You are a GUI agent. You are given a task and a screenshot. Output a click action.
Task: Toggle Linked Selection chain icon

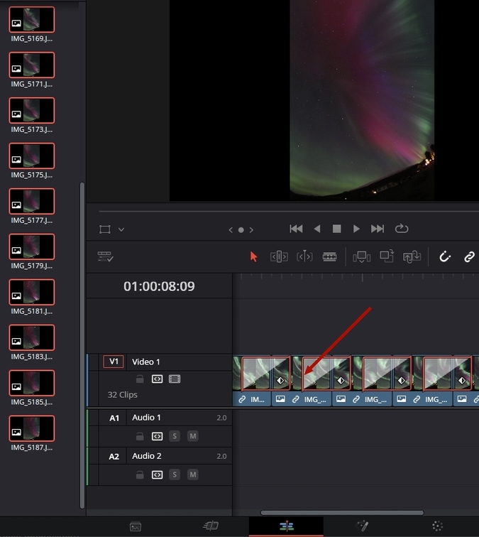point(469,257)
